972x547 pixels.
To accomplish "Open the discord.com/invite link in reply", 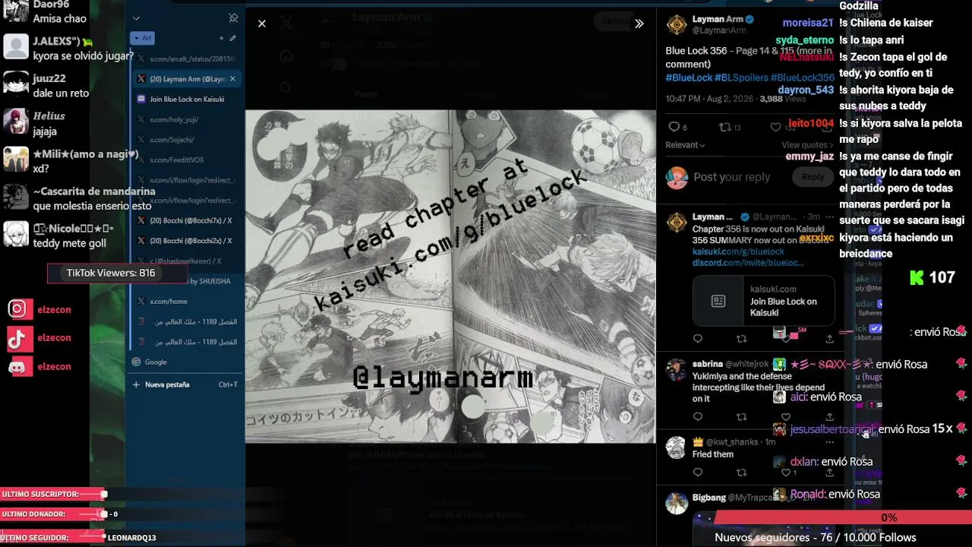I will click(748, 263).
